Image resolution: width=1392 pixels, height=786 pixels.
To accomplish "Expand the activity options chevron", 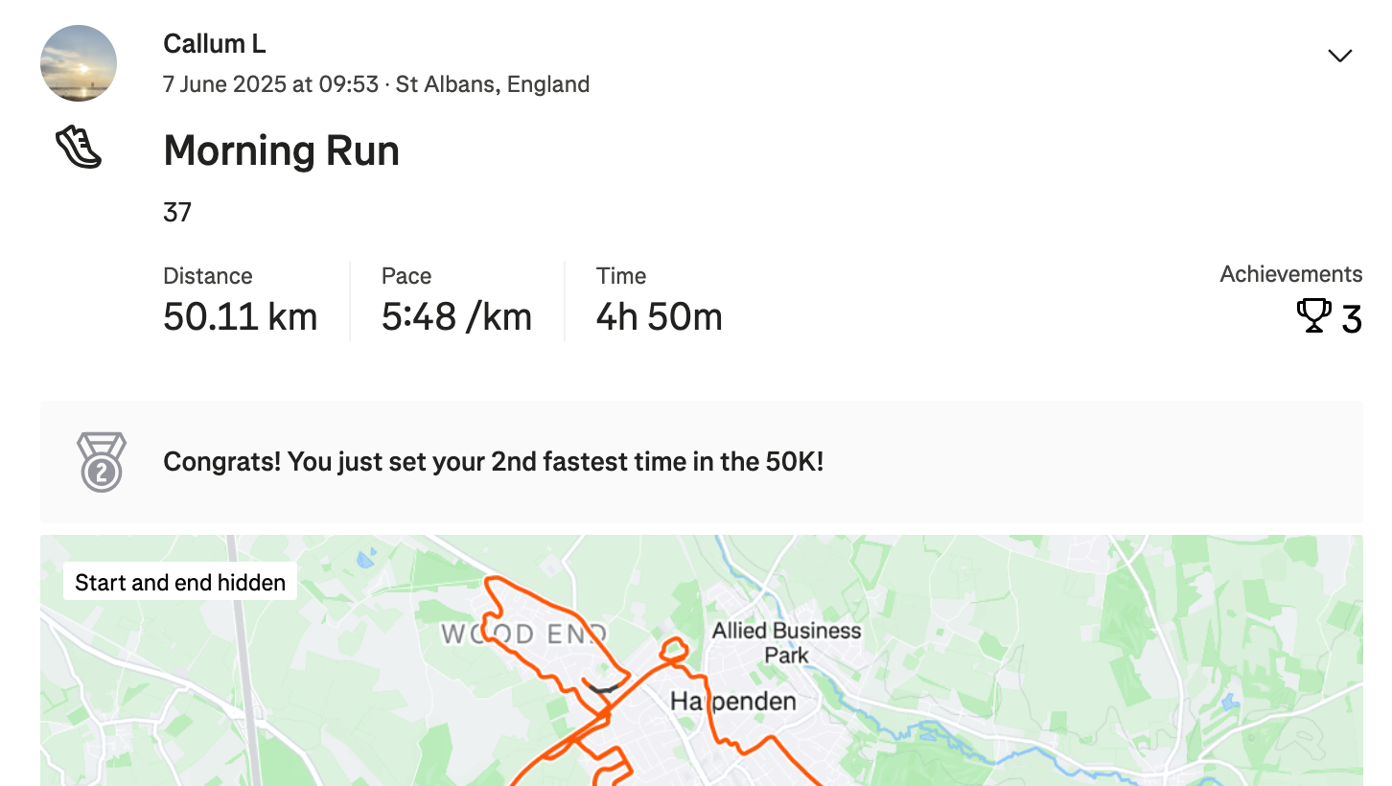I will pyautogui.click(x=1339, y=56).
